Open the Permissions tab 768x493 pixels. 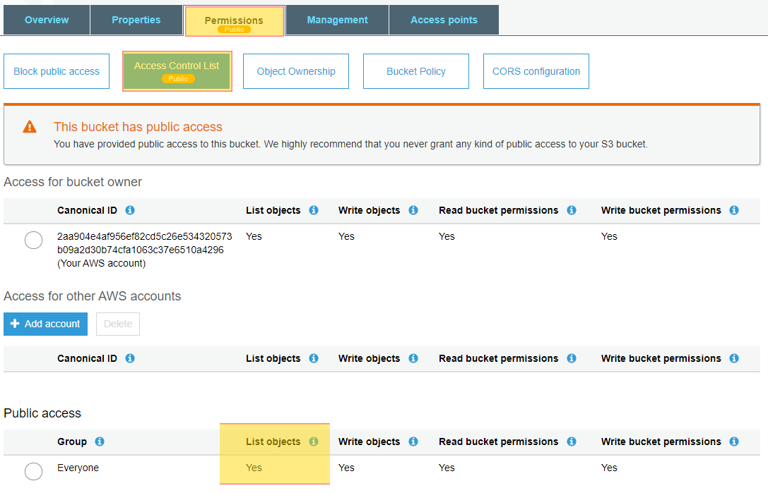click(234, 21)
